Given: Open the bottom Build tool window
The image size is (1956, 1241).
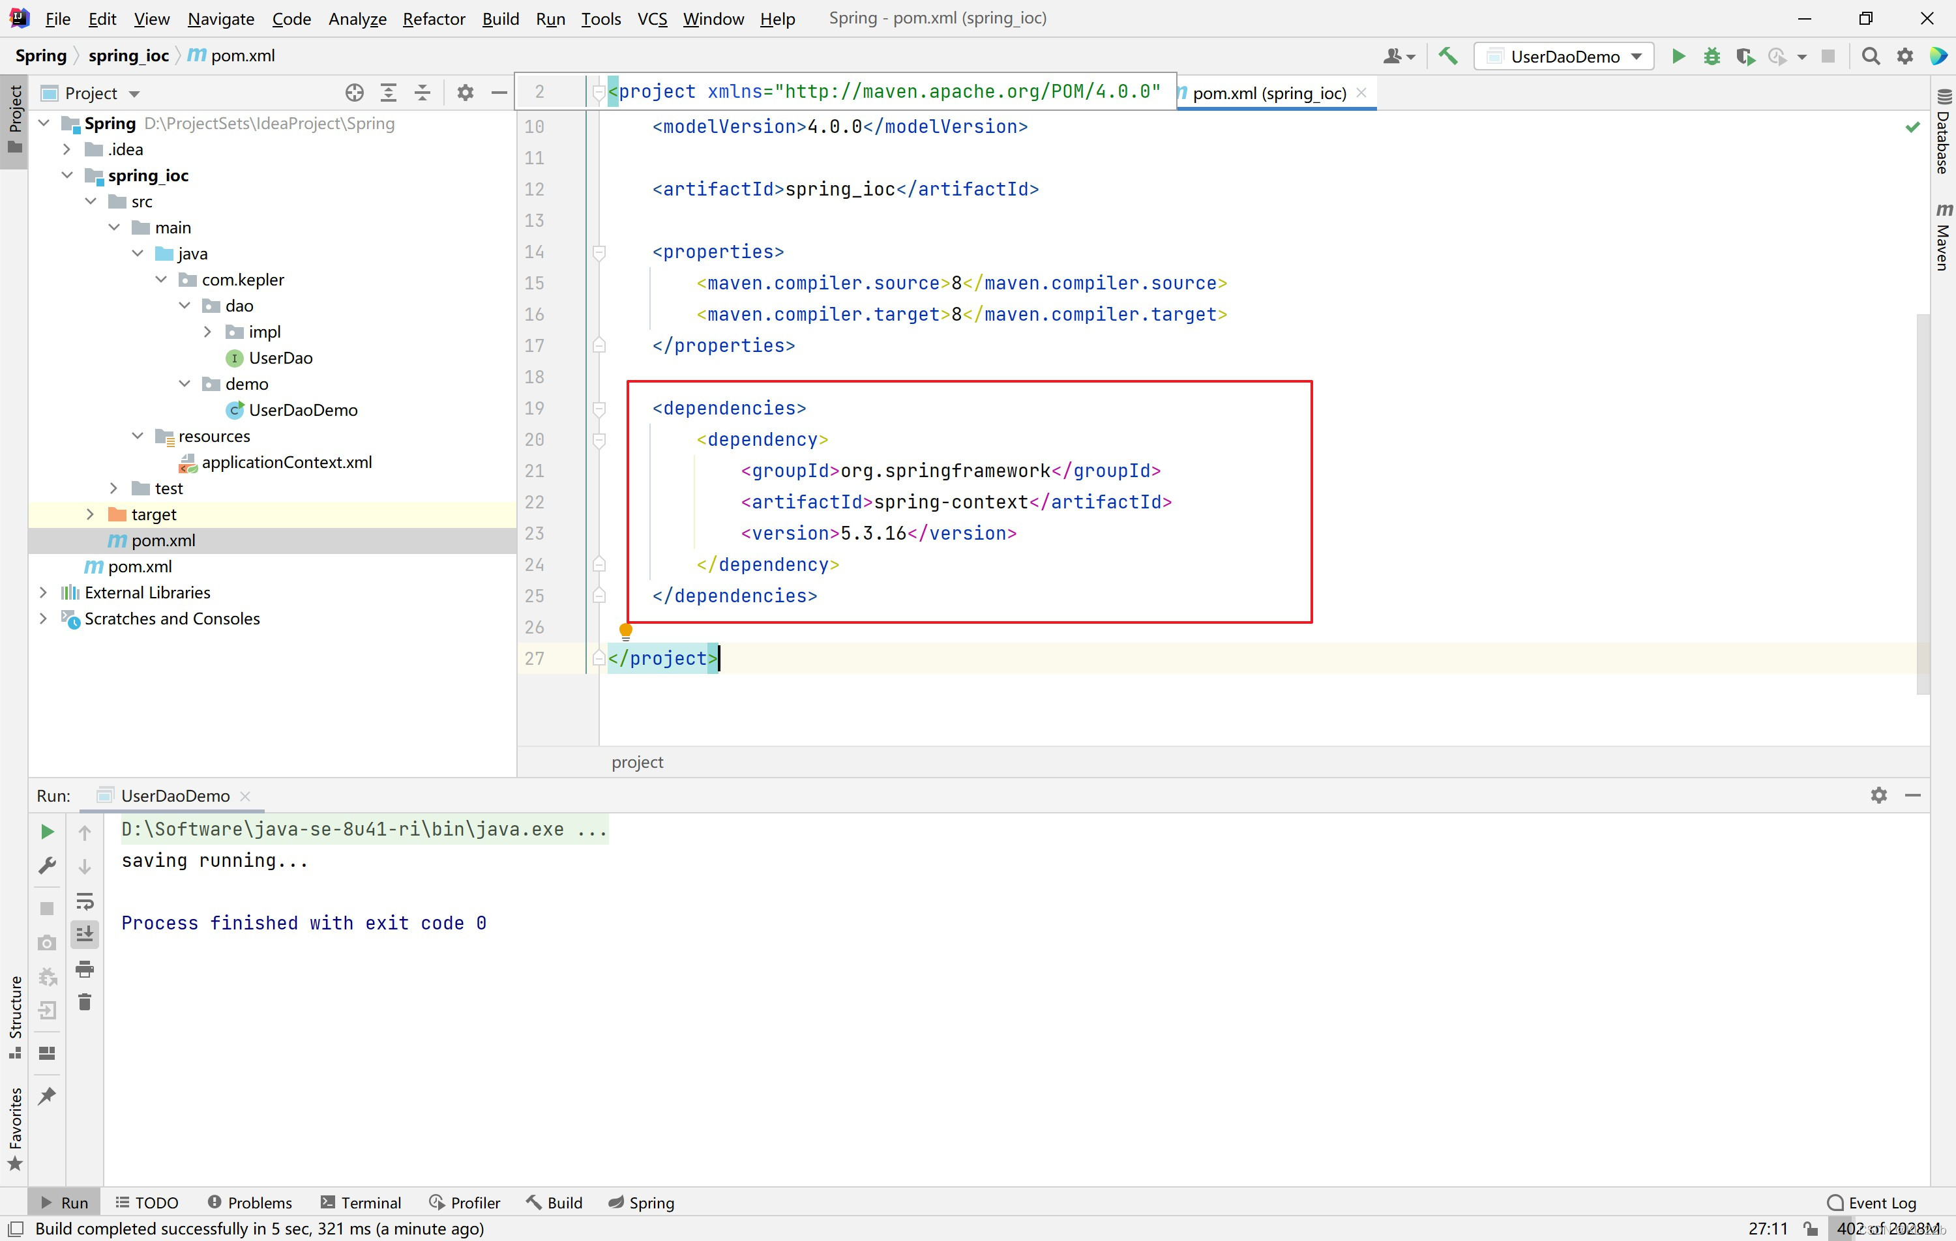Looking at the screenshot, I should [x=555, y=1203].
